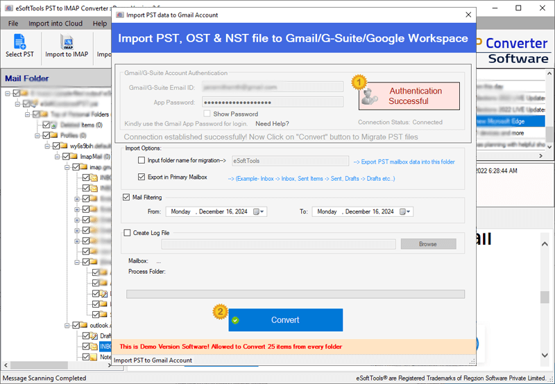555x384 pixels.
Task: Click the outlook folder icon in tree
Action: pos(83,325)
